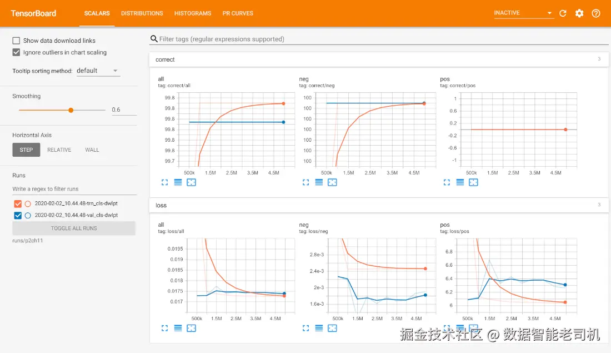Screen dimensions: 611x353
Task: Uncheck the trn_cls-dwlpt run checkbox
Action: pos(18,203)
